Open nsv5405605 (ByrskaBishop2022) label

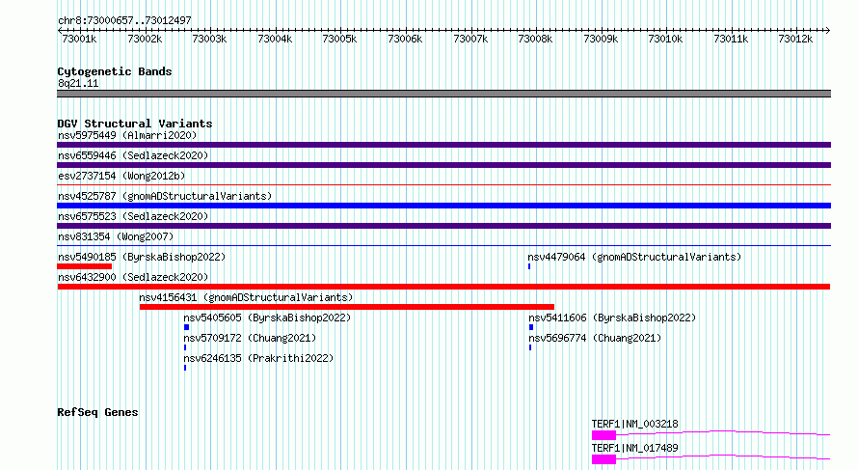click(x=267, y=318)
